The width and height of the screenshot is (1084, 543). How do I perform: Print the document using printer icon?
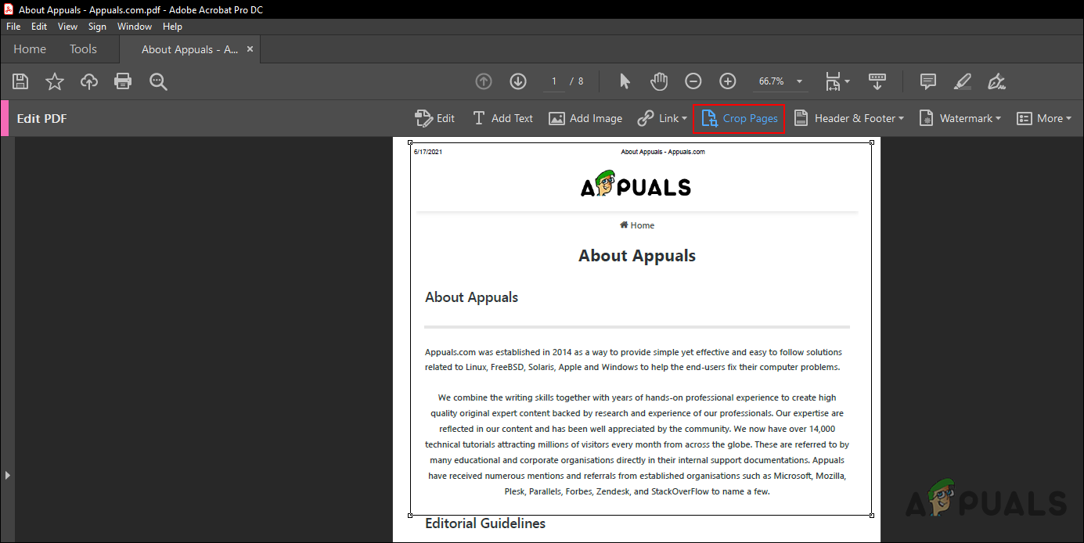point(123,81)
